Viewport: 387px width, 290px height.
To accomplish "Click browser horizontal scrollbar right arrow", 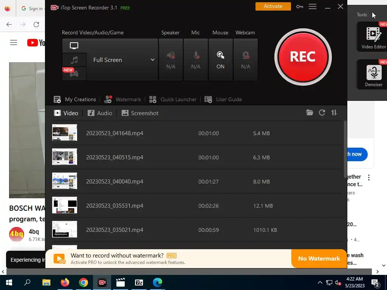I will coord(378,271).
